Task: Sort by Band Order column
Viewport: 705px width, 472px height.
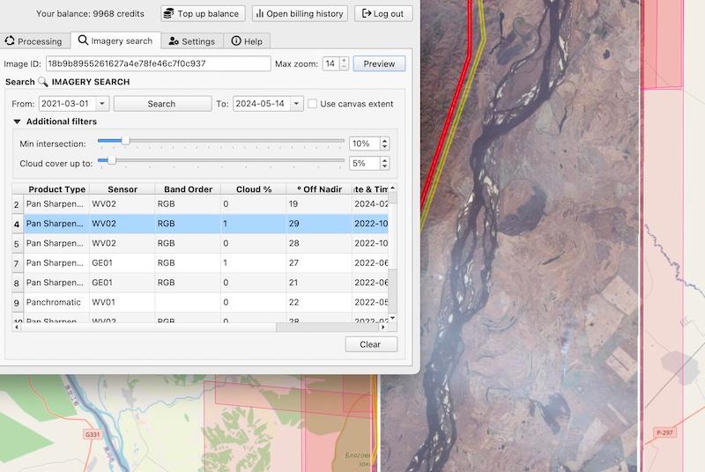Action: pyautogui.click(x=188, y=189)
